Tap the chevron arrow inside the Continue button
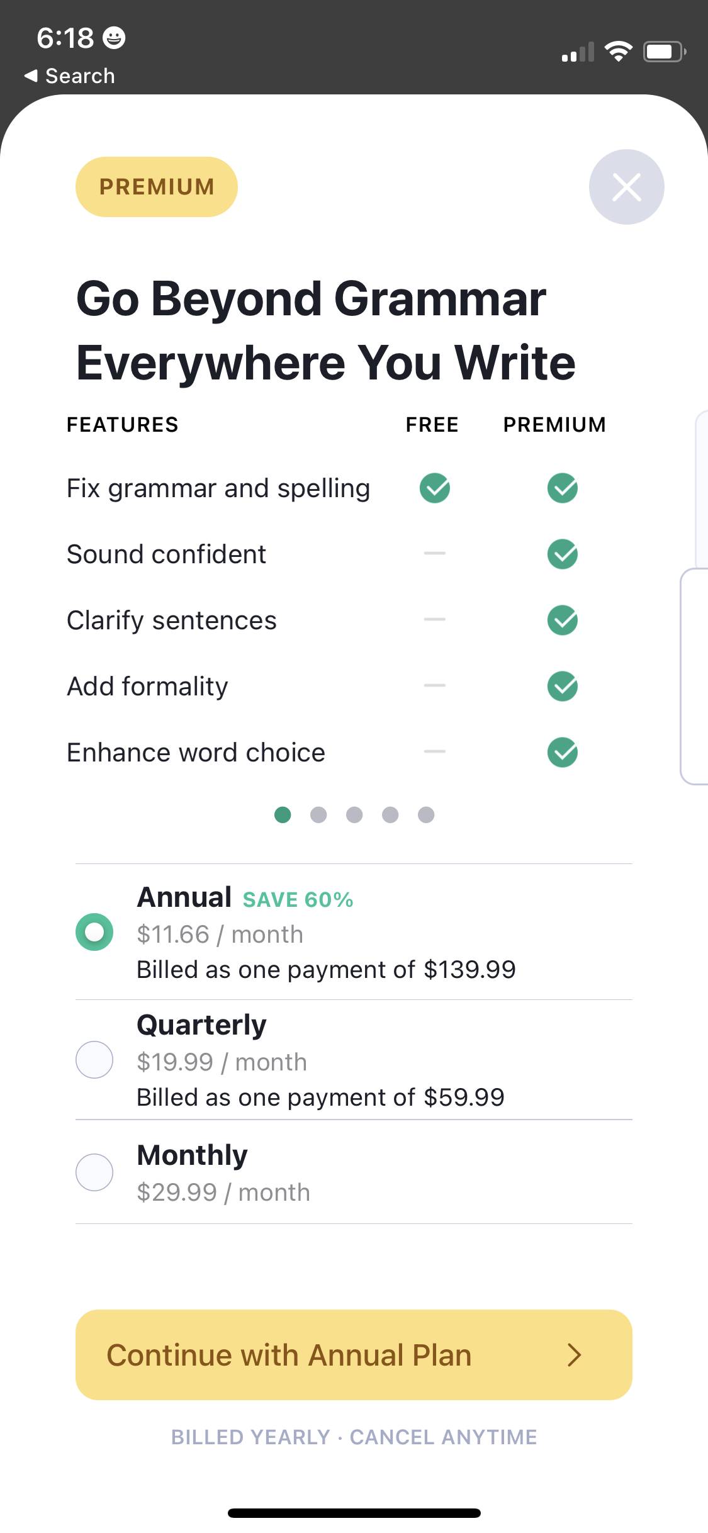The height and width of the screenshot is (1533, 708). coord(576,1355)
